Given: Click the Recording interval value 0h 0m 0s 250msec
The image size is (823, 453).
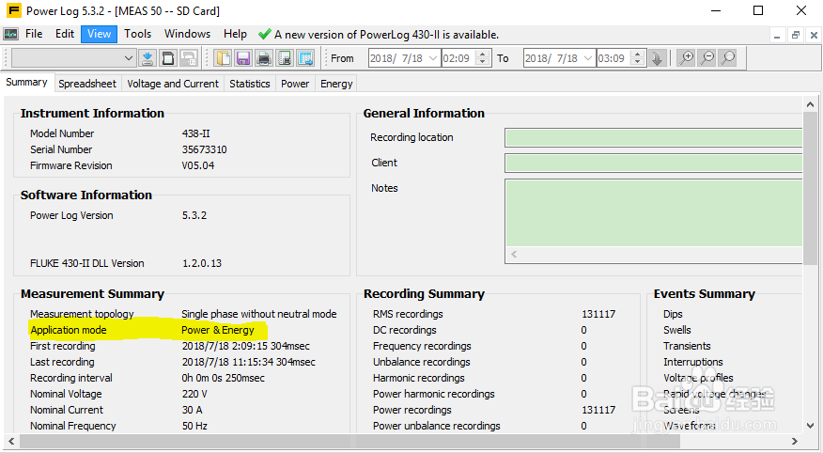Looking at the screenshot, I should pyautogui.click(x=223, y=378).
